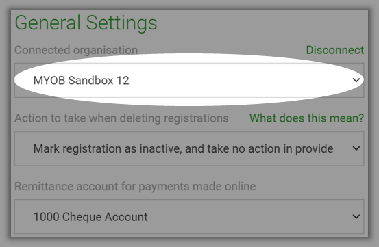Viewport: 379px width, 247px height.
Task: Click the 1000 Cheque Account value
Action: pos(90,217)
